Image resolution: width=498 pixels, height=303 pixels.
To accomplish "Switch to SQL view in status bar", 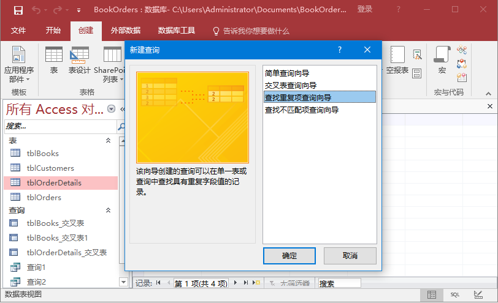I will (454, 294).
